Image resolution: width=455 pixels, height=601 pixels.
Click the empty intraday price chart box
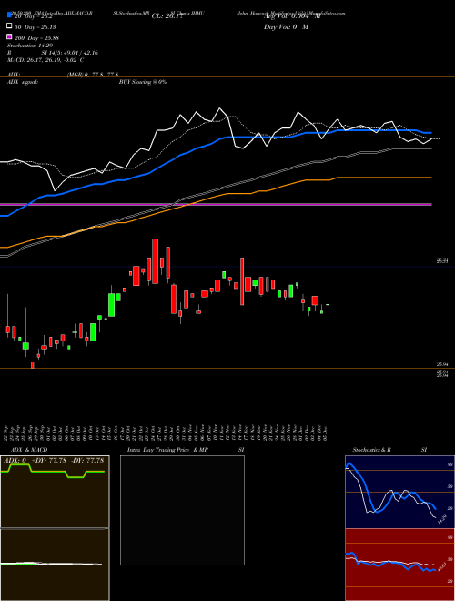tap(182, 510)
